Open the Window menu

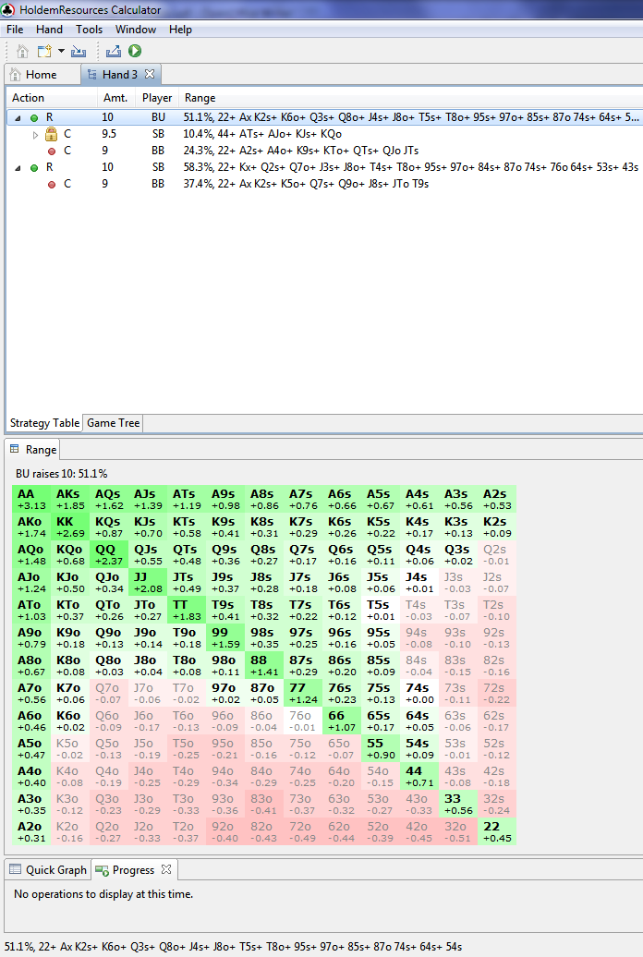(136, 30)
